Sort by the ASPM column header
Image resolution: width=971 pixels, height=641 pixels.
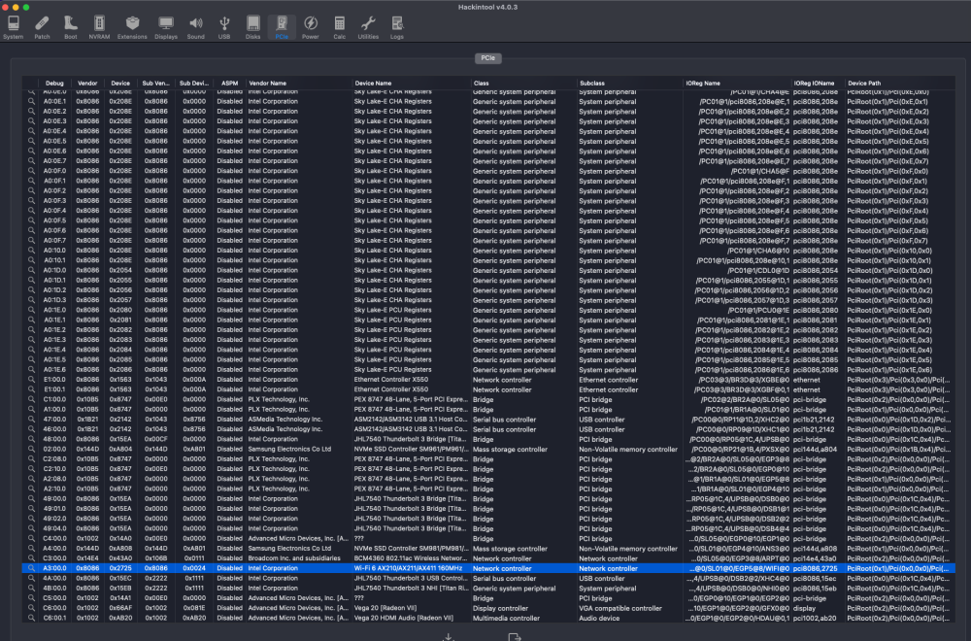[230, 83]
